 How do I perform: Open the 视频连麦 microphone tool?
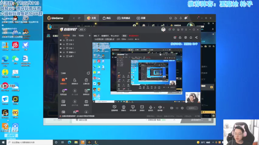pyautogui.click(x=63, y=92)
